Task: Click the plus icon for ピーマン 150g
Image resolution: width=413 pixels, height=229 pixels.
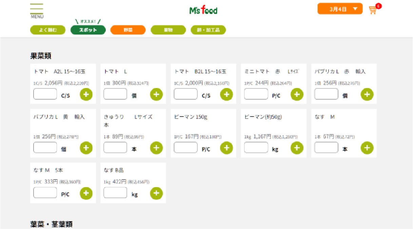Action: tap(227, 148)
